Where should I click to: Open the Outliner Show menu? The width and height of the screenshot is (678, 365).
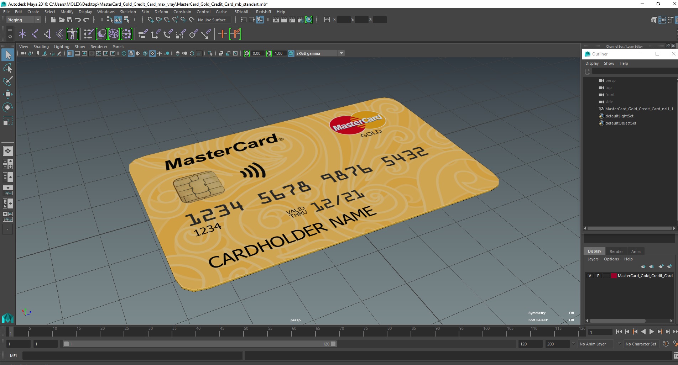tap(609, 63)
